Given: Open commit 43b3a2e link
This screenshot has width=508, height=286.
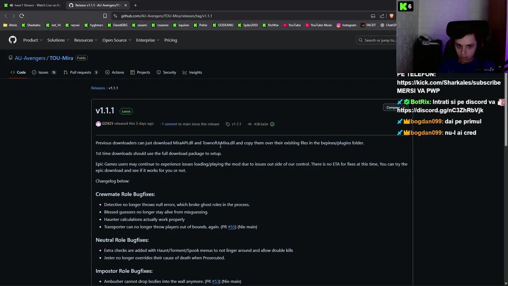Looking at the screenshot, I should [x=261, y=124].
